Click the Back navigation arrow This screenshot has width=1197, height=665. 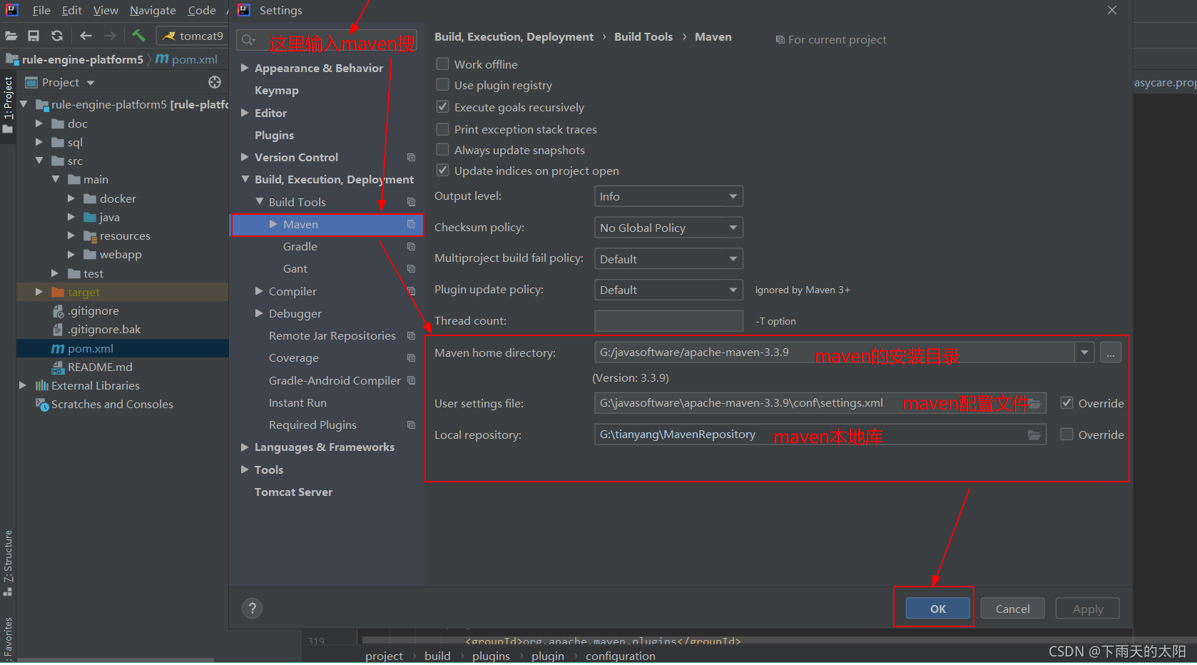coord(86,36)
